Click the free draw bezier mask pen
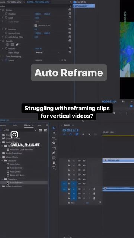Image resolution: width=134 pixels, height=238 pixels. click(x=17, y=45)
